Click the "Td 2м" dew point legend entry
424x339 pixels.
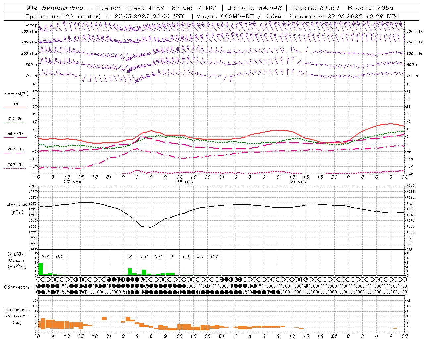16,119
